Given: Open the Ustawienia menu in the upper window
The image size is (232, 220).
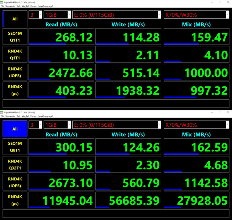Looking at the screenshot, I should 10,6.
